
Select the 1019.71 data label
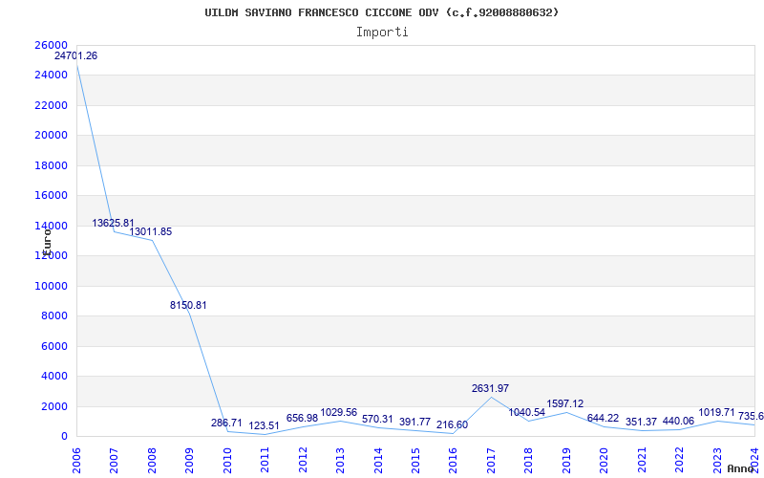pyautogui.click(x=716, y=413)
